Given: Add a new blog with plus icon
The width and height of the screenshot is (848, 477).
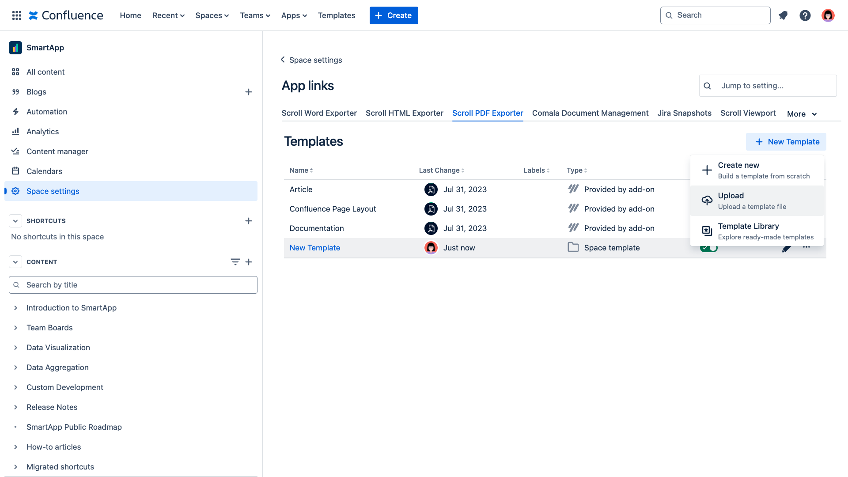Looking at the screenshot, I should pos(249,92).
